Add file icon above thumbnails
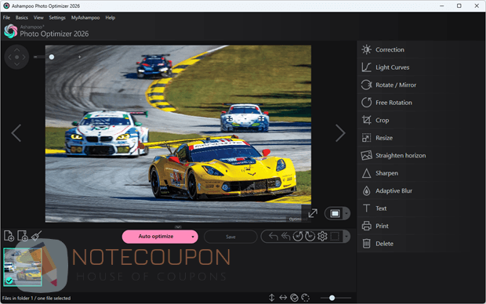486x304 pixels. pos(9,236)
